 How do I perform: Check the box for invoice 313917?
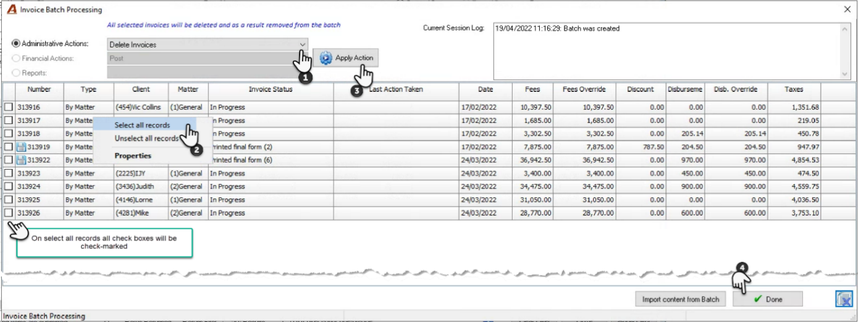[x=9, y=120]
